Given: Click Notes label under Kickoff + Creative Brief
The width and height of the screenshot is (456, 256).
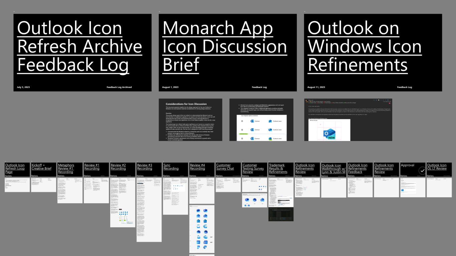Looking at the screenshot, I should [34, 176].
